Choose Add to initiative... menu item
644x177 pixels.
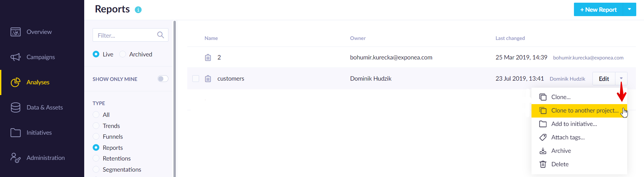click(x=579, y=124)
